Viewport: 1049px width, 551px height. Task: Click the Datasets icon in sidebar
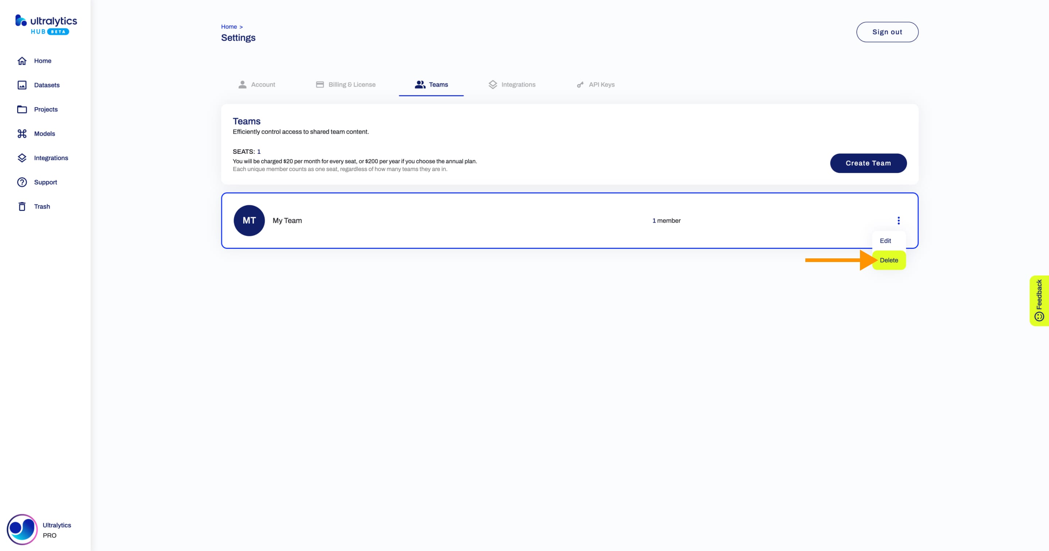pos(21,85)
